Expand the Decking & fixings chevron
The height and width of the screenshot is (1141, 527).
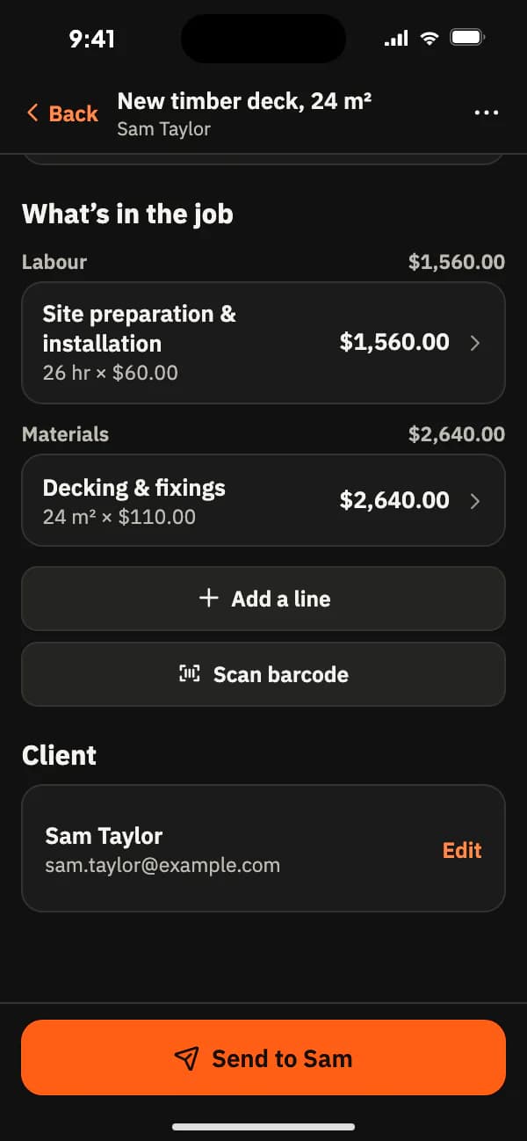475,501
